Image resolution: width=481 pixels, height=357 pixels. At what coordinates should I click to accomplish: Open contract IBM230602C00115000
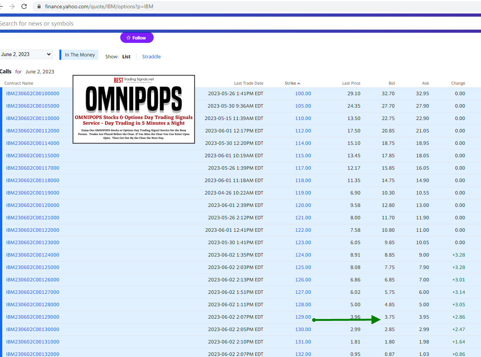pyautogui.click(x=33, y=156)
